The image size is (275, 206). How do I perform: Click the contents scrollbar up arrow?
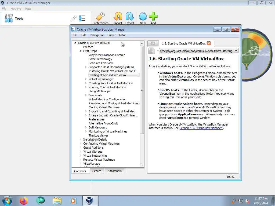(x=142, y=43)
